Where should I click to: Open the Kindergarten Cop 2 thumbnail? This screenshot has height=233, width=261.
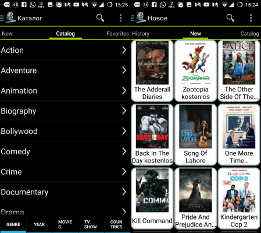coord(239,199)
